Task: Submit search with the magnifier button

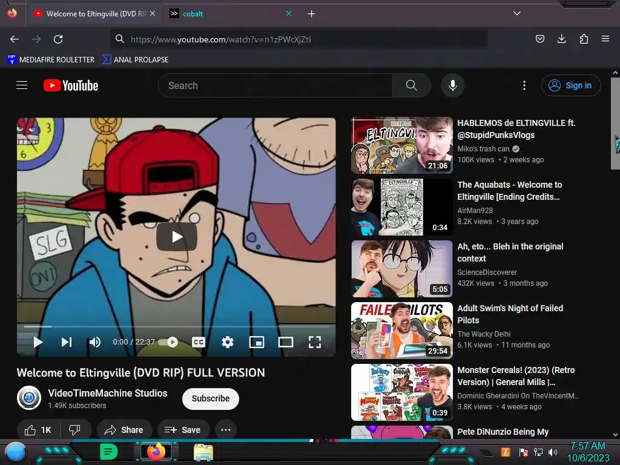Action: coord(411,85)
